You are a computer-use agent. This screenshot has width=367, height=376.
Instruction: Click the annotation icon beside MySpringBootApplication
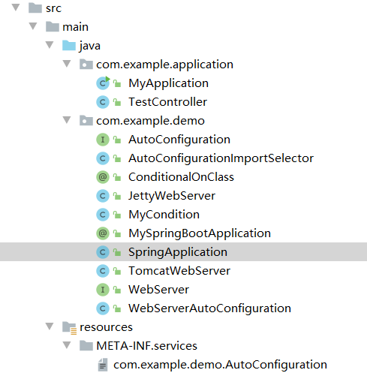(103, 233)
